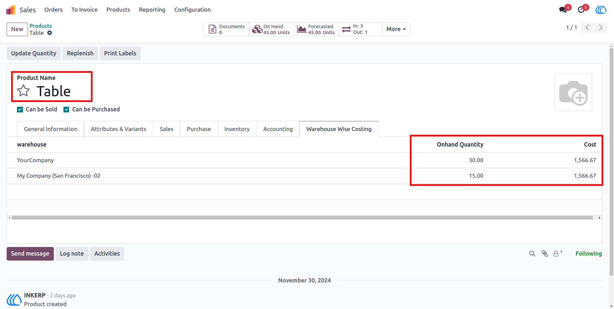Open the Configuration menu
This screenshot has height=309, width=614.
(192, 10)
